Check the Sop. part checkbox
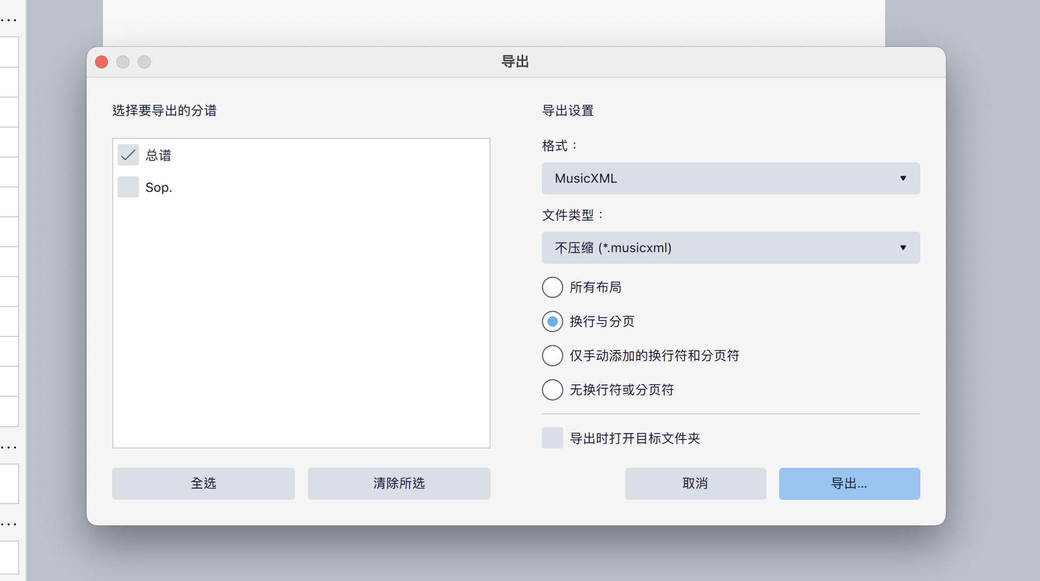The height and width of the screenshot is (581, 1040). click(128, 187)
